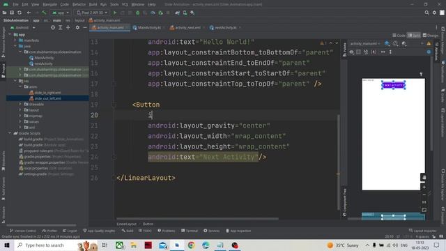Image resolution: width=446 pixels, height=251 pixels.
Task: Open project panel options gear
Action: point(77,28)
